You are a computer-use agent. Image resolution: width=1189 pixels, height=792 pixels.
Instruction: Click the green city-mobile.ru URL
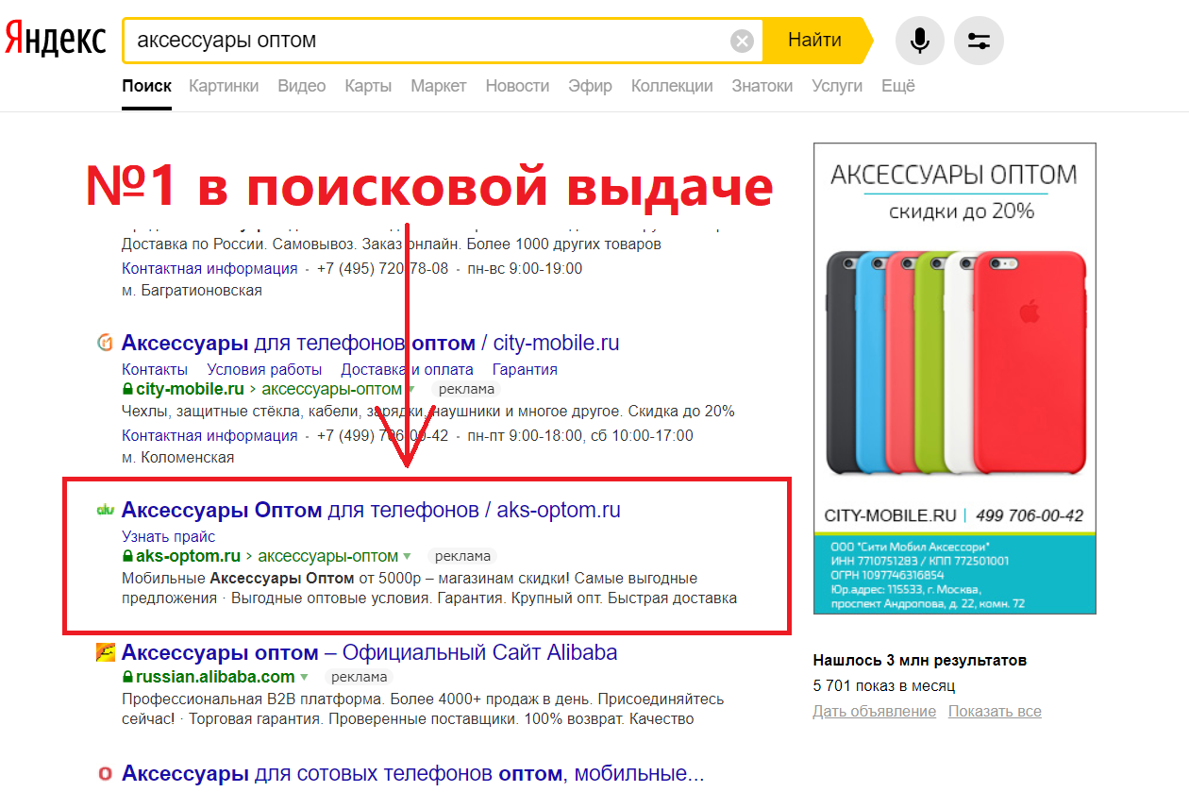coord(190,389)
